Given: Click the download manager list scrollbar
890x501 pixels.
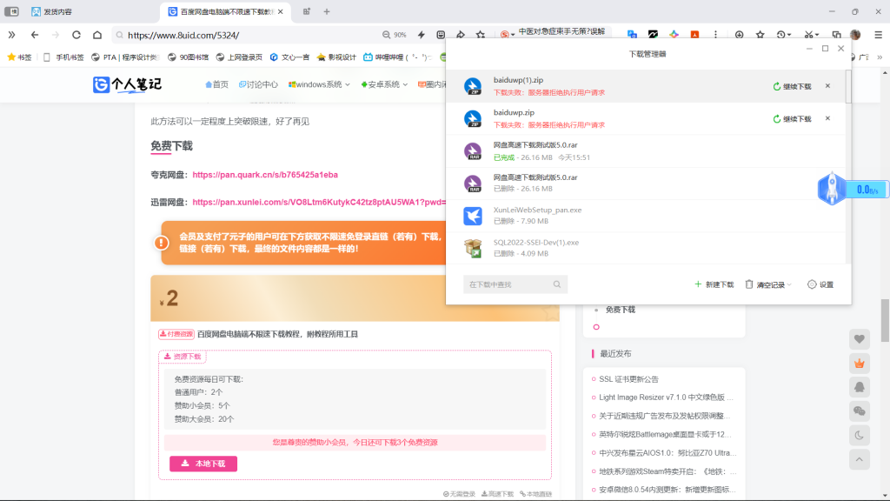Looking at the screenshot, I should click(x=848, y=86).
